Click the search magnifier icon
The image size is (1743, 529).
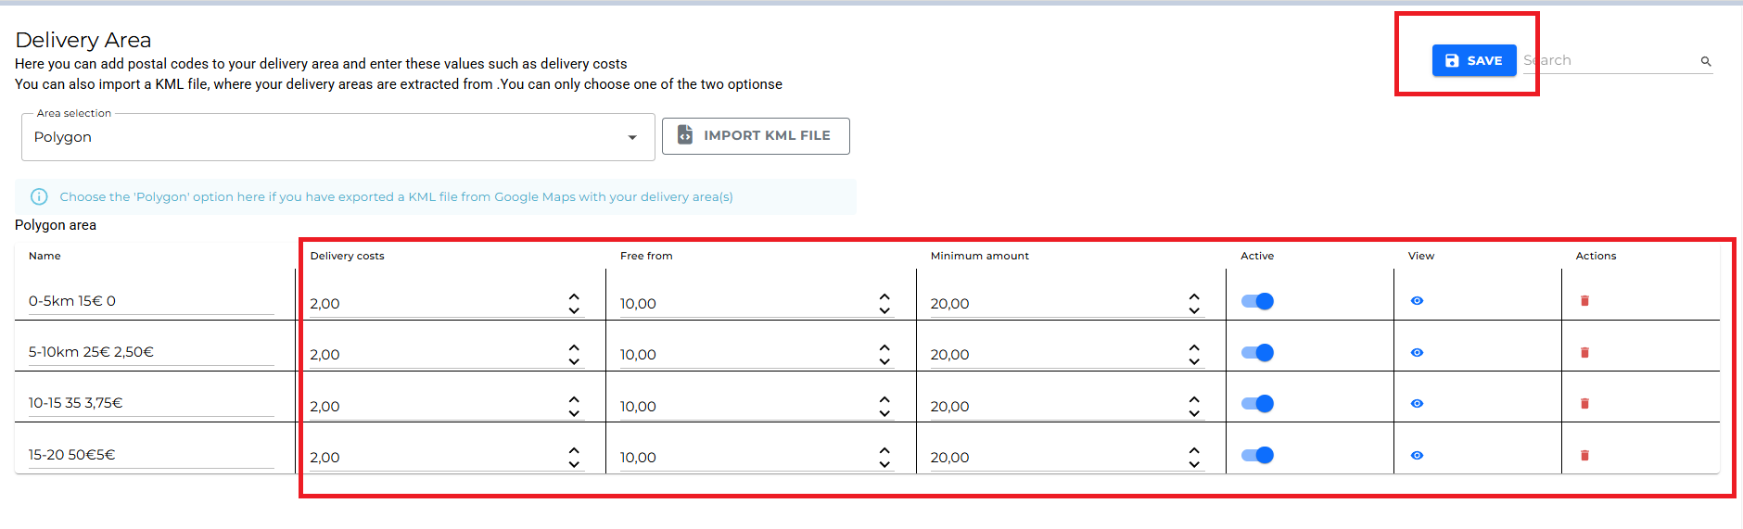pos(1705,61)
